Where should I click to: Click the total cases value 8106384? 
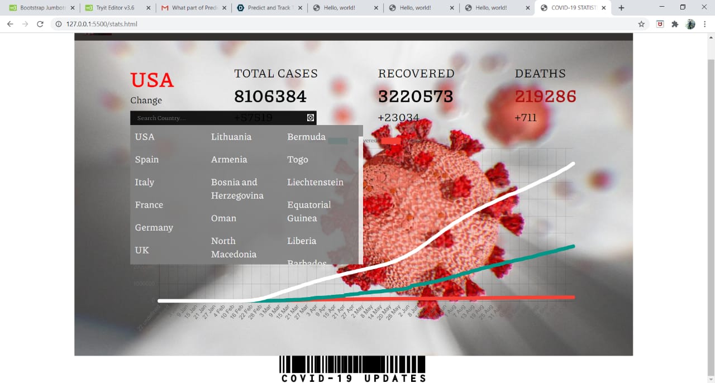pos(270,97)
